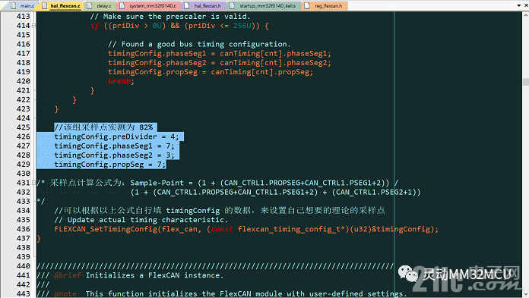Viewport: 529px width, 298px height.
Task: Click the 'if ((priDiv > 0U)' condition line
Action: tap(179, 26)
